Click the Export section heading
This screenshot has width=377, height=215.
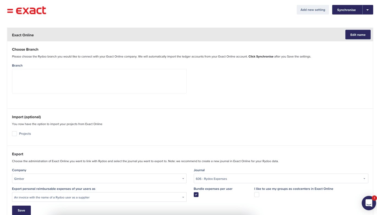pyautogui.click(x=18, y=154)
